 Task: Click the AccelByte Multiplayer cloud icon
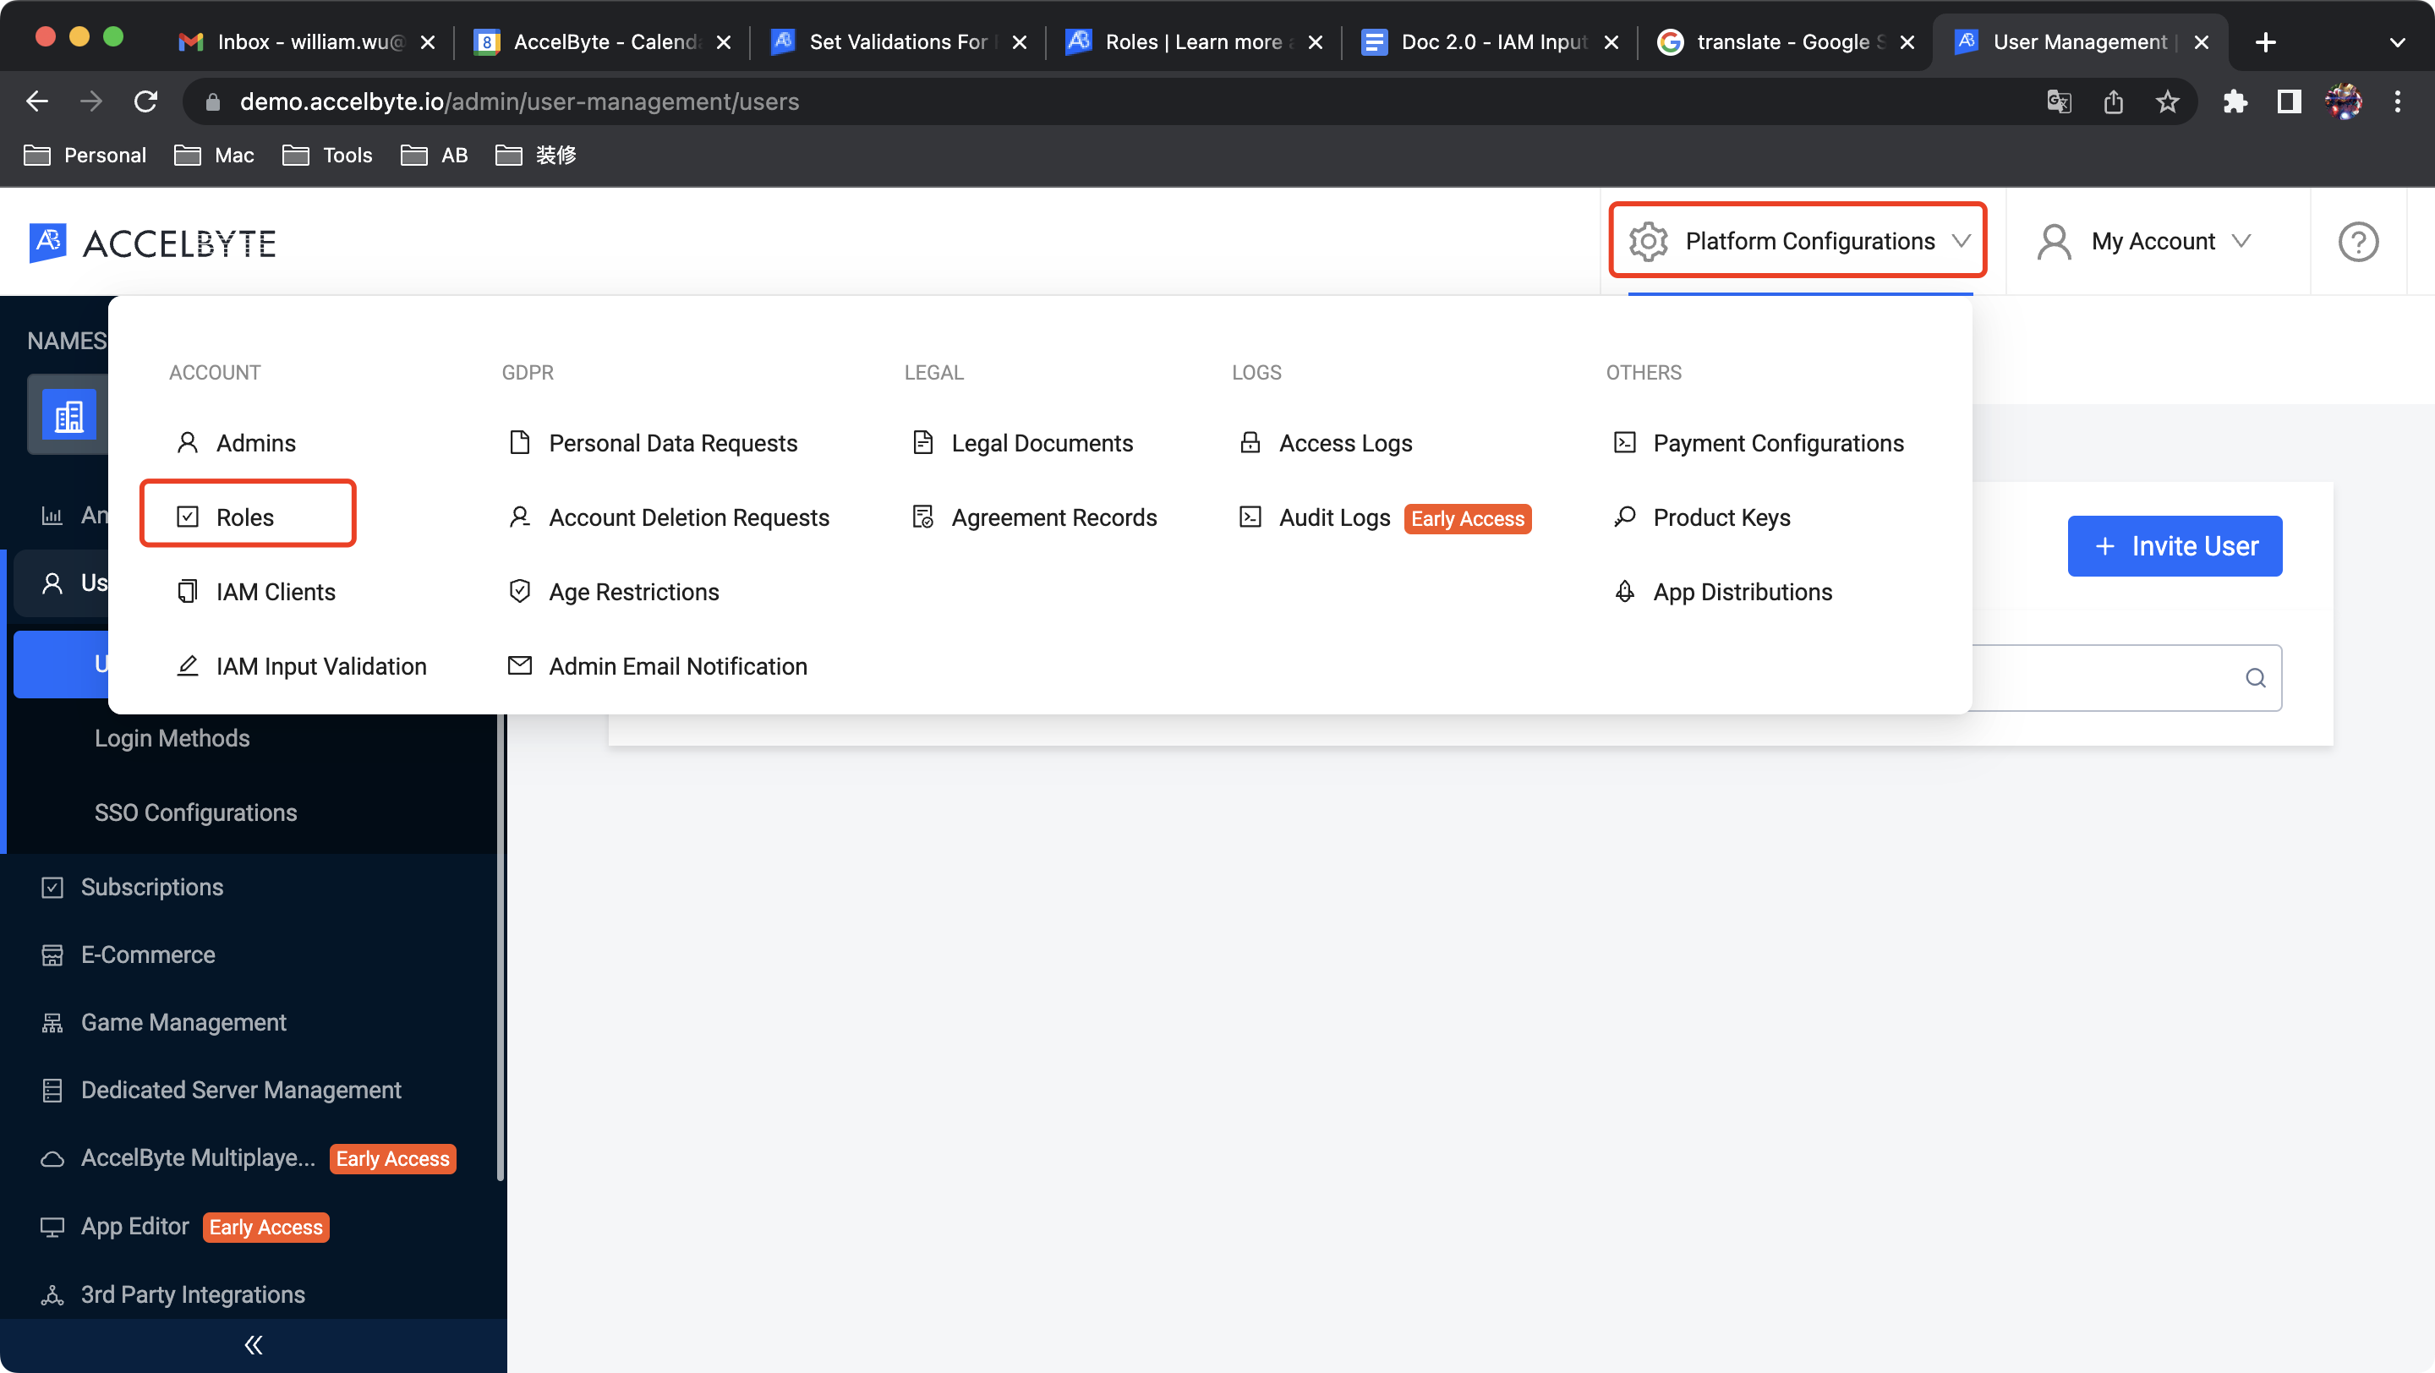[52, 1158]
